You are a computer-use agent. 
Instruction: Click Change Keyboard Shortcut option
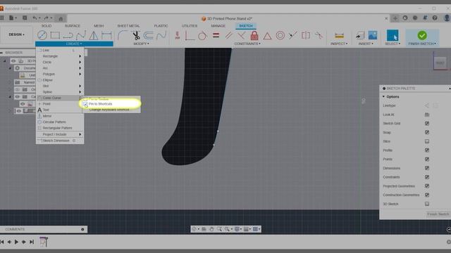pyautogui.click(x=109, y=110)
